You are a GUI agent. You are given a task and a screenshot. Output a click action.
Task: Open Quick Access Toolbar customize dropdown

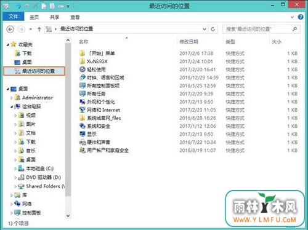[x=68, y=6]
